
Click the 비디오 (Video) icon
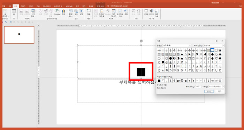[x=146, y=11]
